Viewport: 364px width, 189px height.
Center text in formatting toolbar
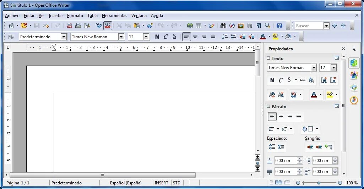pos(195,37)
